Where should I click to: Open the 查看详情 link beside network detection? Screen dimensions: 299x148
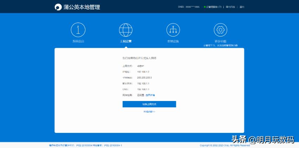click(x=151, y=95)
